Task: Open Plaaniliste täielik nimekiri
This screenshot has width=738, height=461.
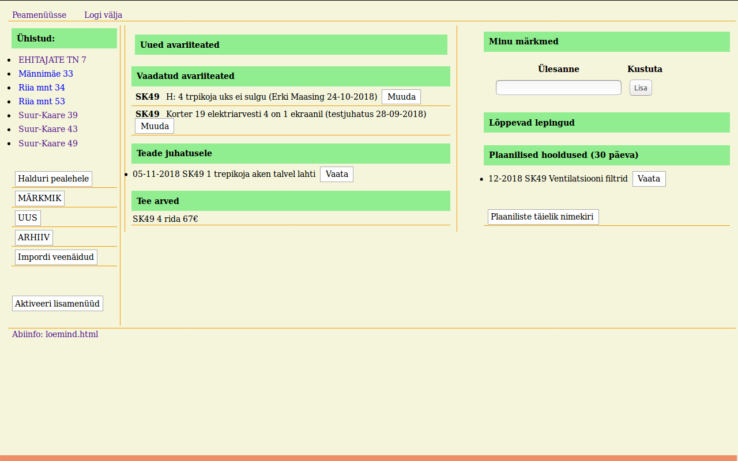Action: click(543, 217)
